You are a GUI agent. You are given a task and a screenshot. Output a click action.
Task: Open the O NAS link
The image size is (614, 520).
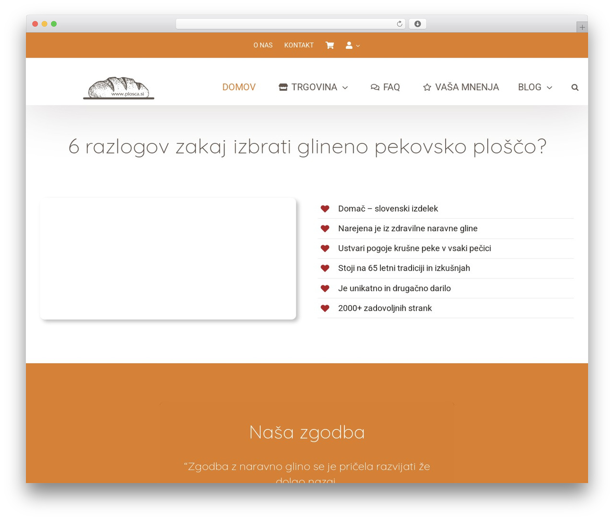click(x=263, y=45)
